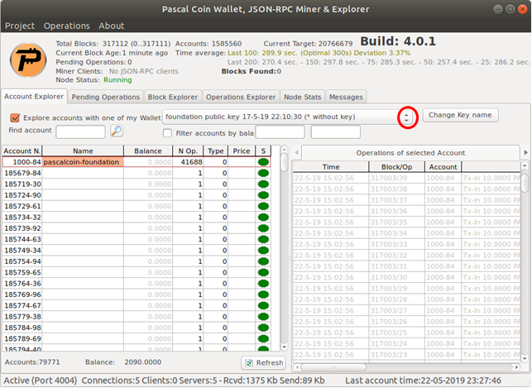532x388 pixels.
Task: Select account row 185779-38
Action: coord(137,317)
